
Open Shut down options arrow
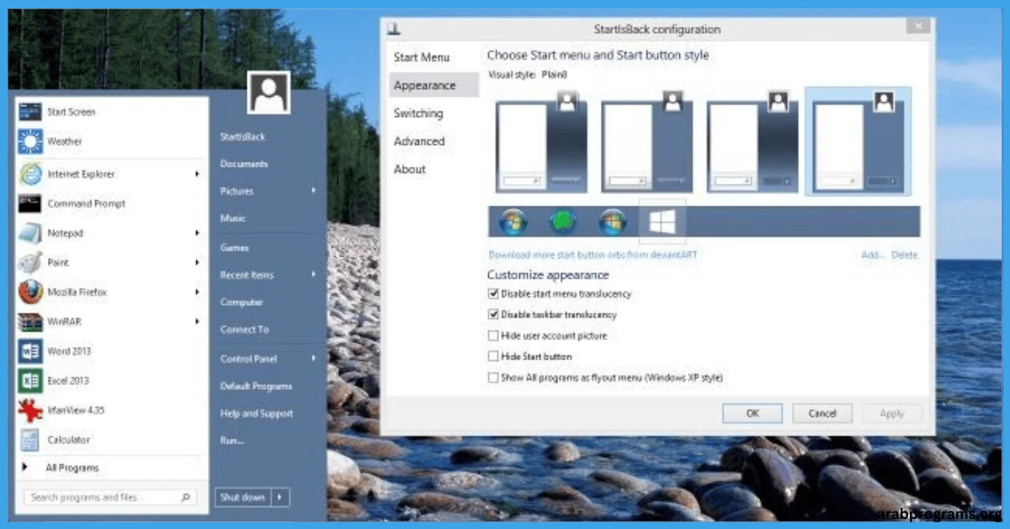(280, 497)
